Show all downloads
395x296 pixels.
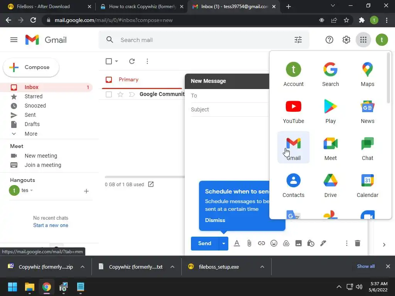366,266
